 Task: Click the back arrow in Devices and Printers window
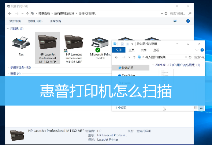[10, 14]
